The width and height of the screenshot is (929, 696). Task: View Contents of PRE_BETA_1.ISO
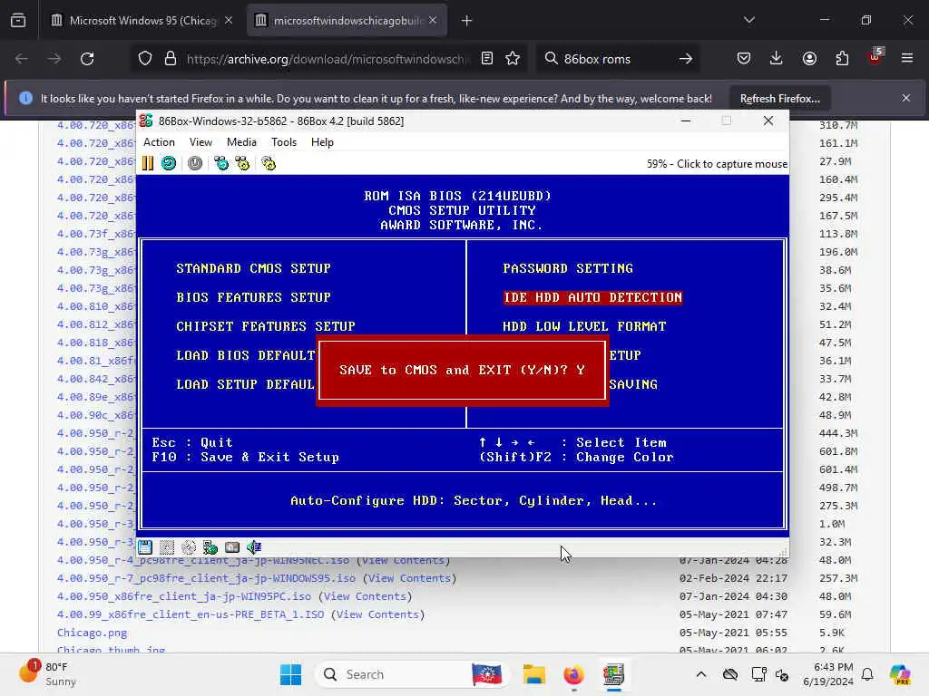[377, 614]
